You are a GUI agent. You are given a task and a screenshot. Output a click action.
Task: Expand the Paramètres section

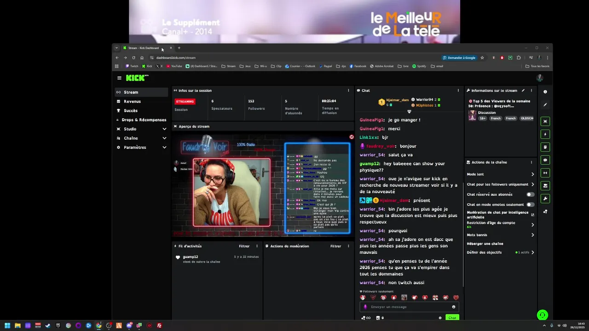click(x=142, y=147)
